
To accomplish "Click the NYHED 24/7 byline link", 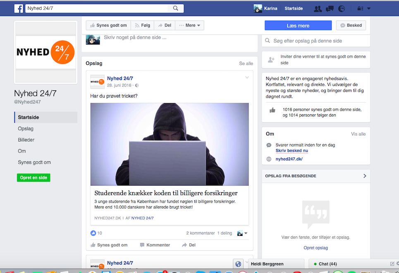I will point(143,218).
